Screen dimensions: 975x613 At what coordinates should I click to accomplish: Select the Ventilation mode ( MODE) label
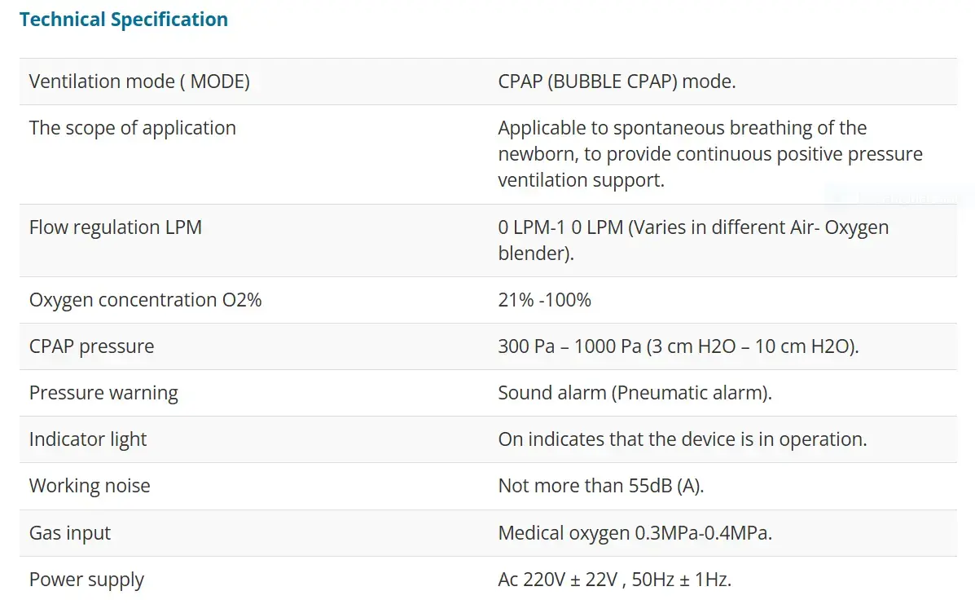(139, 82)
